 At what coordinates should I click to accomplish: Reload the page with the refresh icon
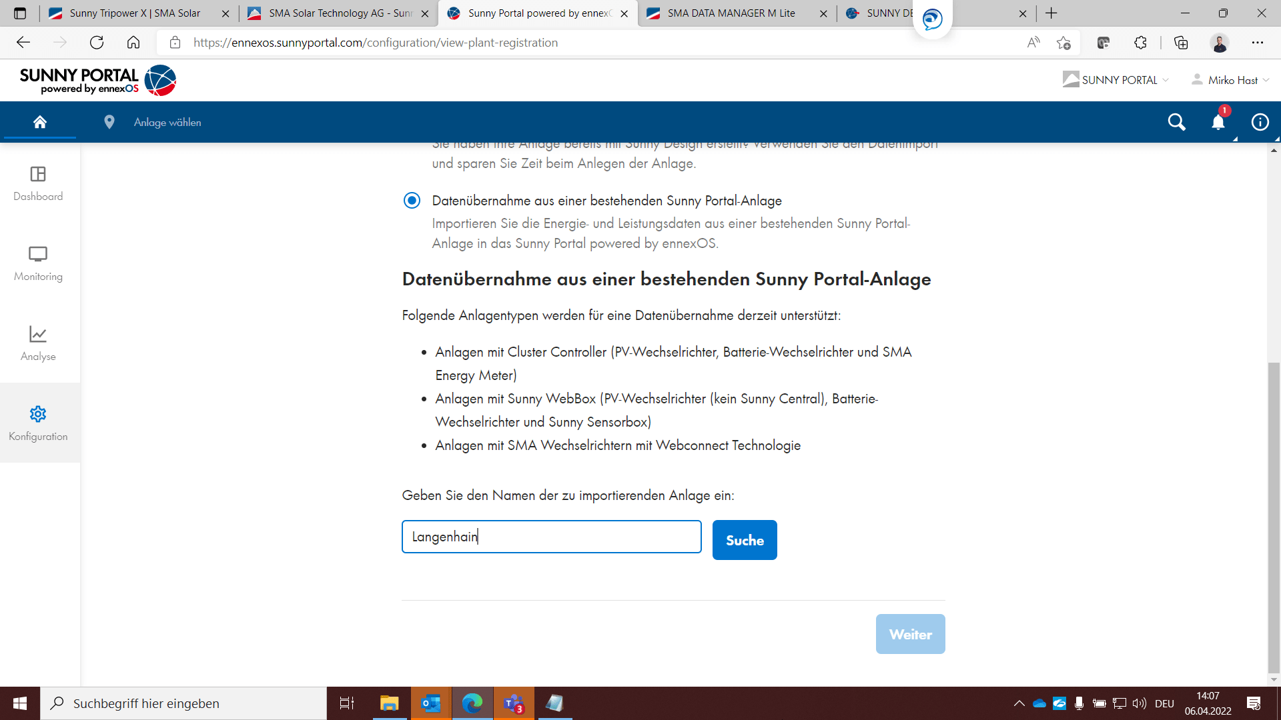[97, 43]
